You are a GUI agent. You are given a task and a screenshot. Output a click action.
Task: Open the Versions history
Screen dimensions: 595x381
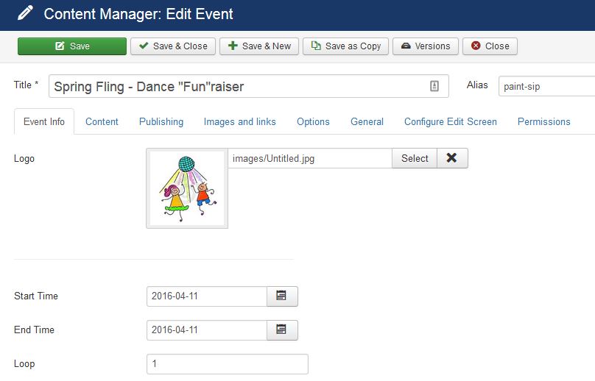(426, 46)
